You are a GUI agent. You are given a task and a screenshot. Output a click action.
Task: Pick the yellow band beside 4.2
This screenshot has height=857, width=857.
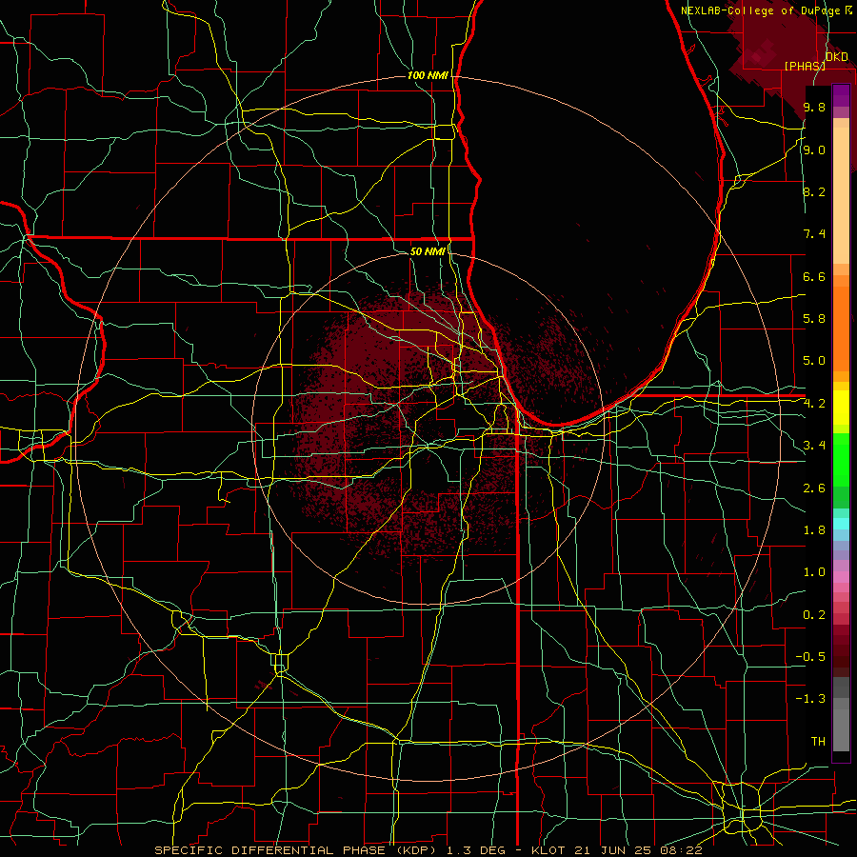[841, 408]
